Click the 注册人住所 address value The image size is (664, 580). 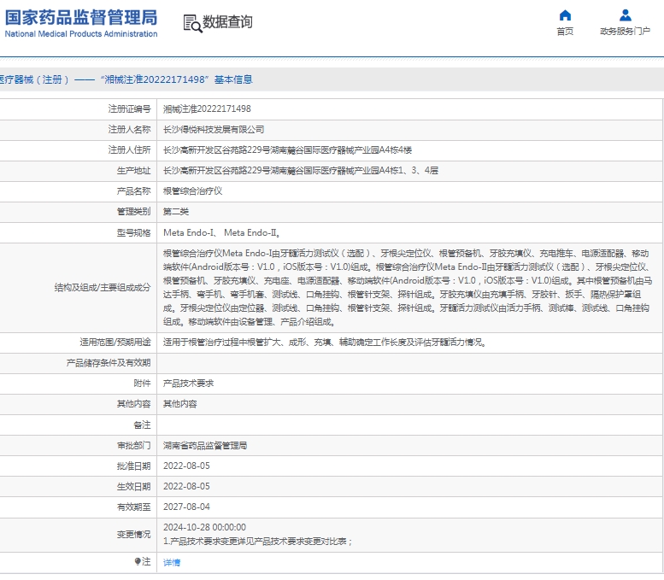coord(287,149)
